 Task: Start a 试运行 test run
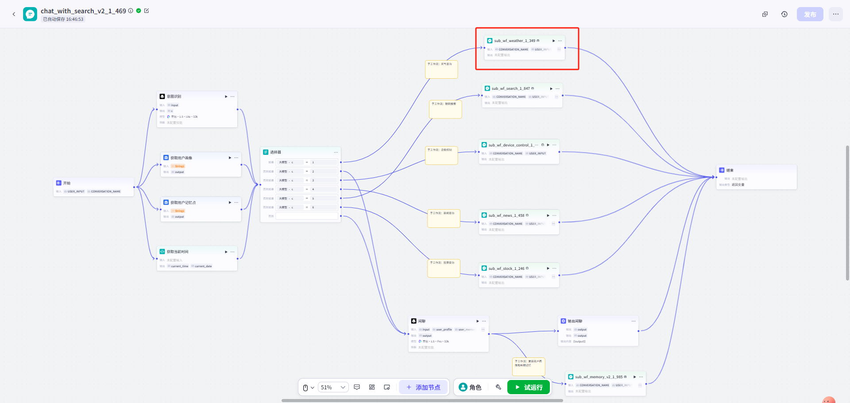pos(529,387)
